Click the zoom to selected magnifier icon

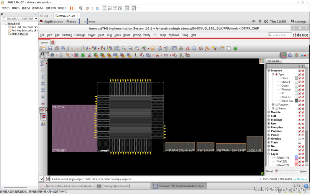[137, 48]
